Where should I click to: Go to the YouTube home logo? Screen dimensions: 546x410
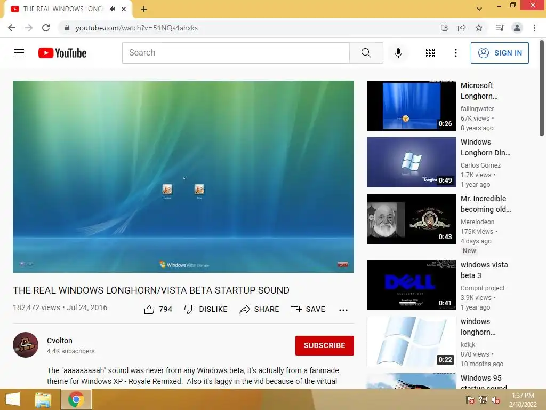pos(62,53)
